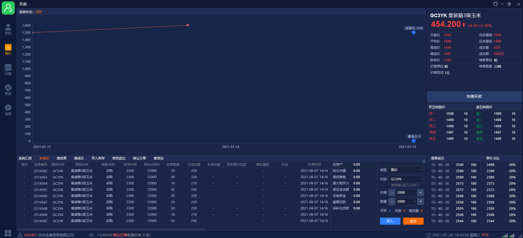523x238 pixels.
Task: Click the green user avatar logo
Action: (8, 8)
